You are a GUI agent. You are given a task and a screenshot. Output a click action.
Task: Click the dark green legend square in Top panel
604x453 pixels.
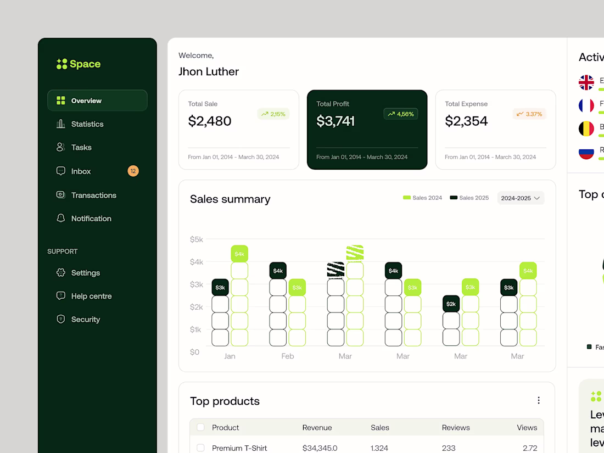(x=589, y=346)
